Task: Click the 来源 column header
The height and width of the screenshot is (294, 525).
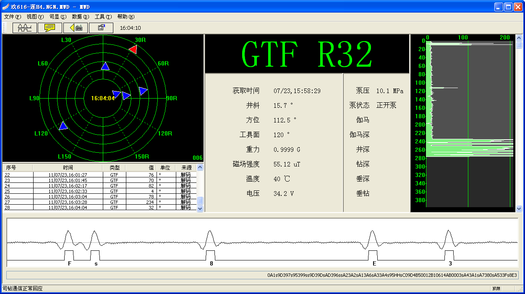Action: (186, 167)
